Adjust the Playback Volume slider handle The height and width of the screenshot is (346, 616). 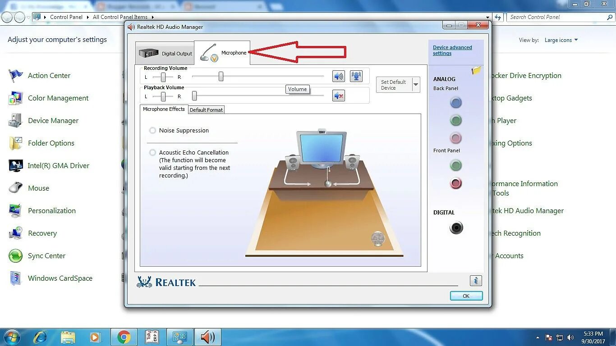pyautogui.click(x=194, y=96)
